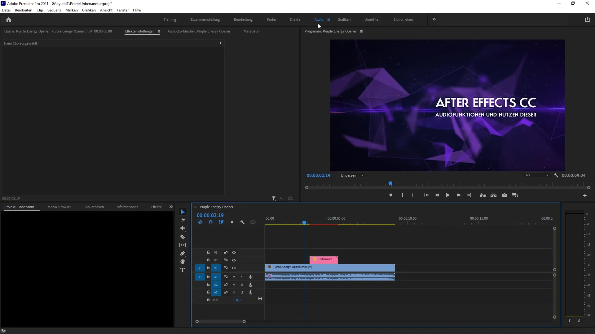Image resolution: width=595 pixels, height=334 pixels.
Task: Click the timeline playhead marker
Action: 304,223
